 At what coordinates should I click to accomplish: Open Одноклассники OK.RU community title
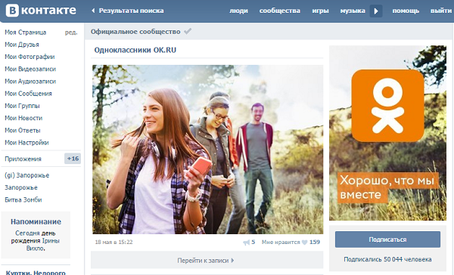tap(135, 50)
